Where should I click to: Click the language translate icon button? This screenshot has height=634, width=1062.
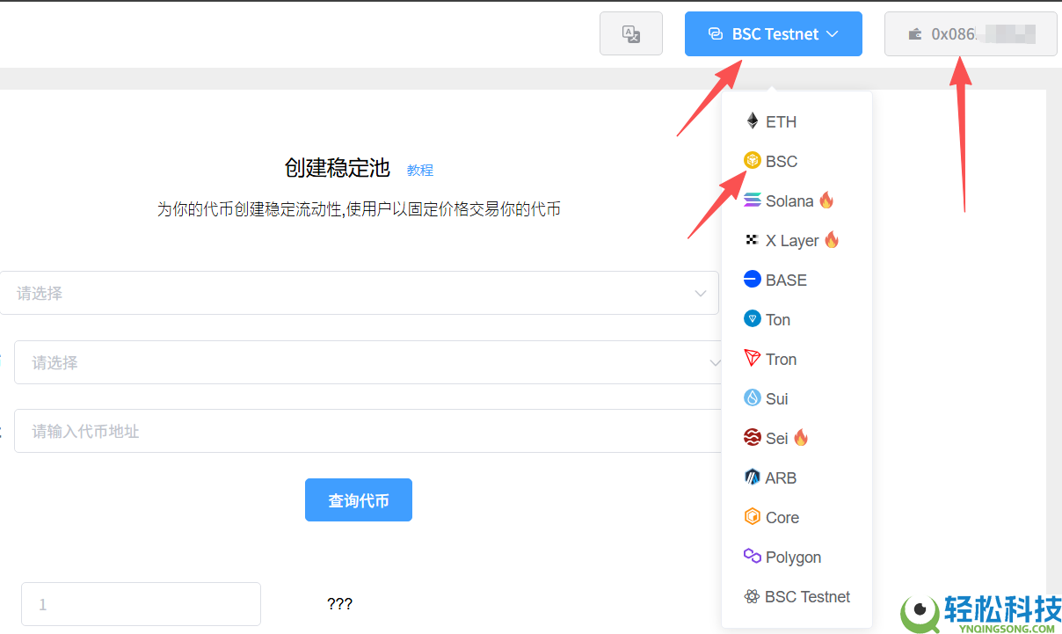pyautogui.click(x=631, y=34)
